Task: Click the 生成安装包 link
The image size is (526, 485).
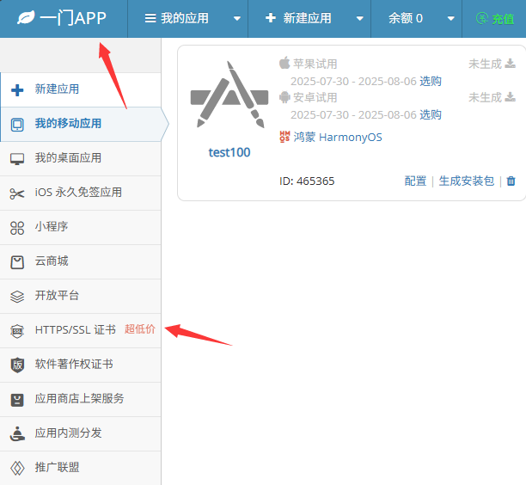Action: pyautogui.click(x=467, y=181)
